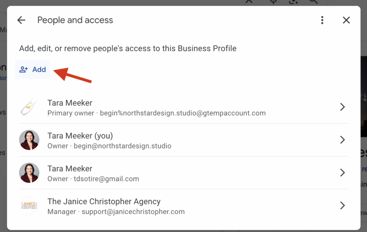Click the Janice Christopher Agency logo

click(29, 205)
